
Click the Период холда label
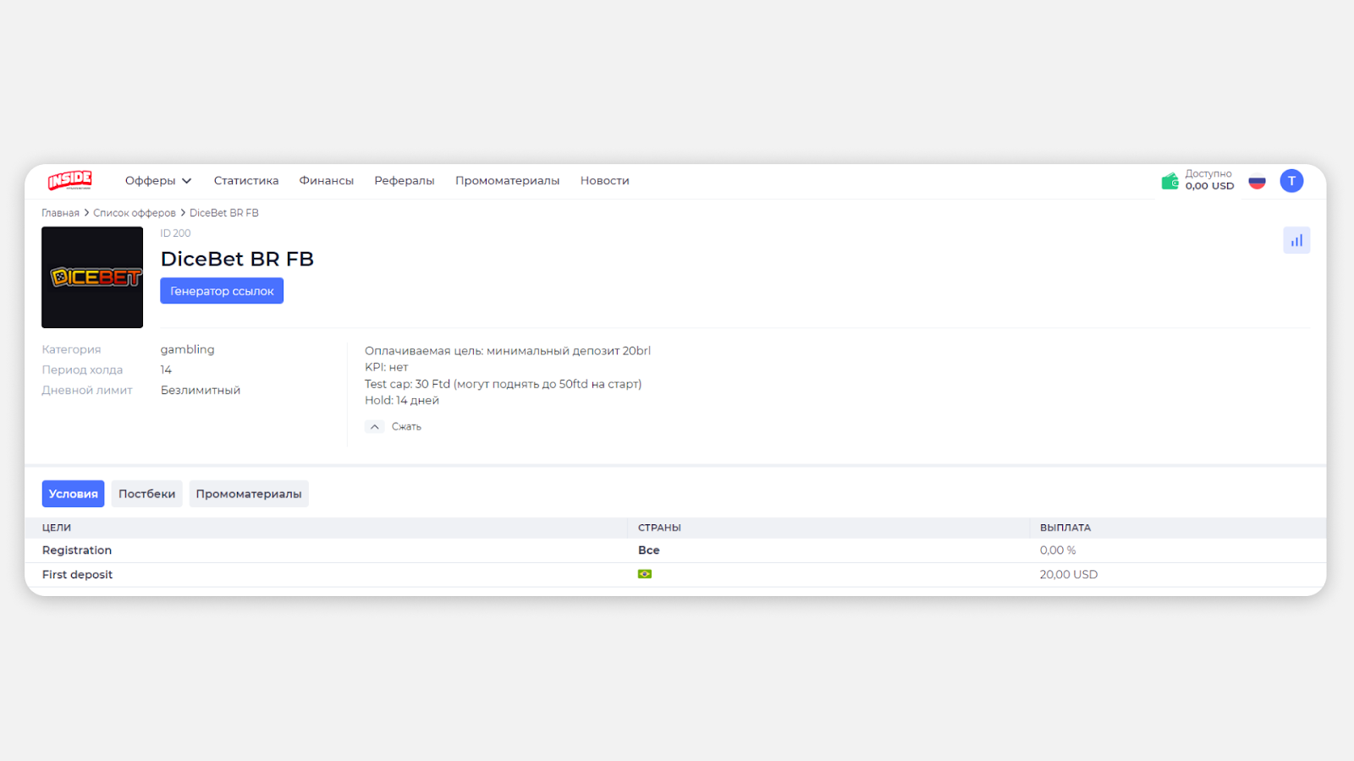coord(82,370)
